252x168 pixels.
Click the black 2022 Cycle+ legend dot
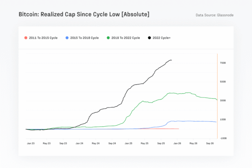pyautogui.click(x=150, y=38)
